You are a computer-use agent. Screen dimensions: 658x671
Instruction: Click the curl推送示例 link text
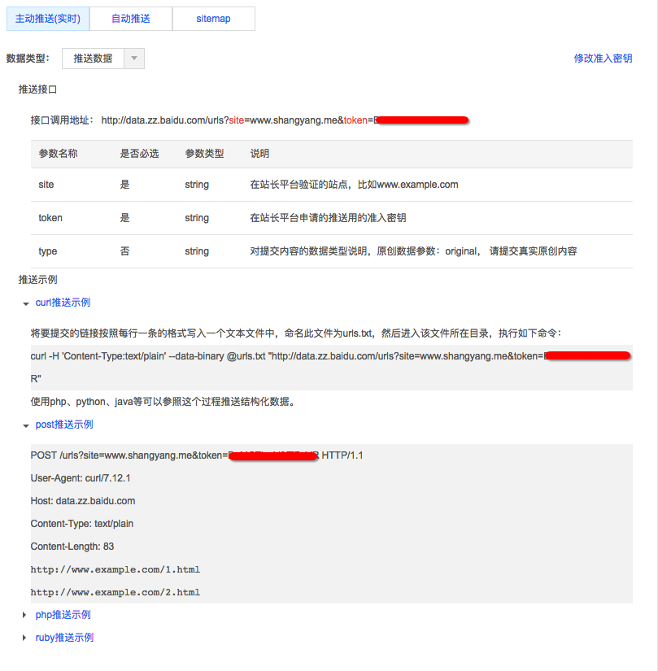tap(63, 303)
